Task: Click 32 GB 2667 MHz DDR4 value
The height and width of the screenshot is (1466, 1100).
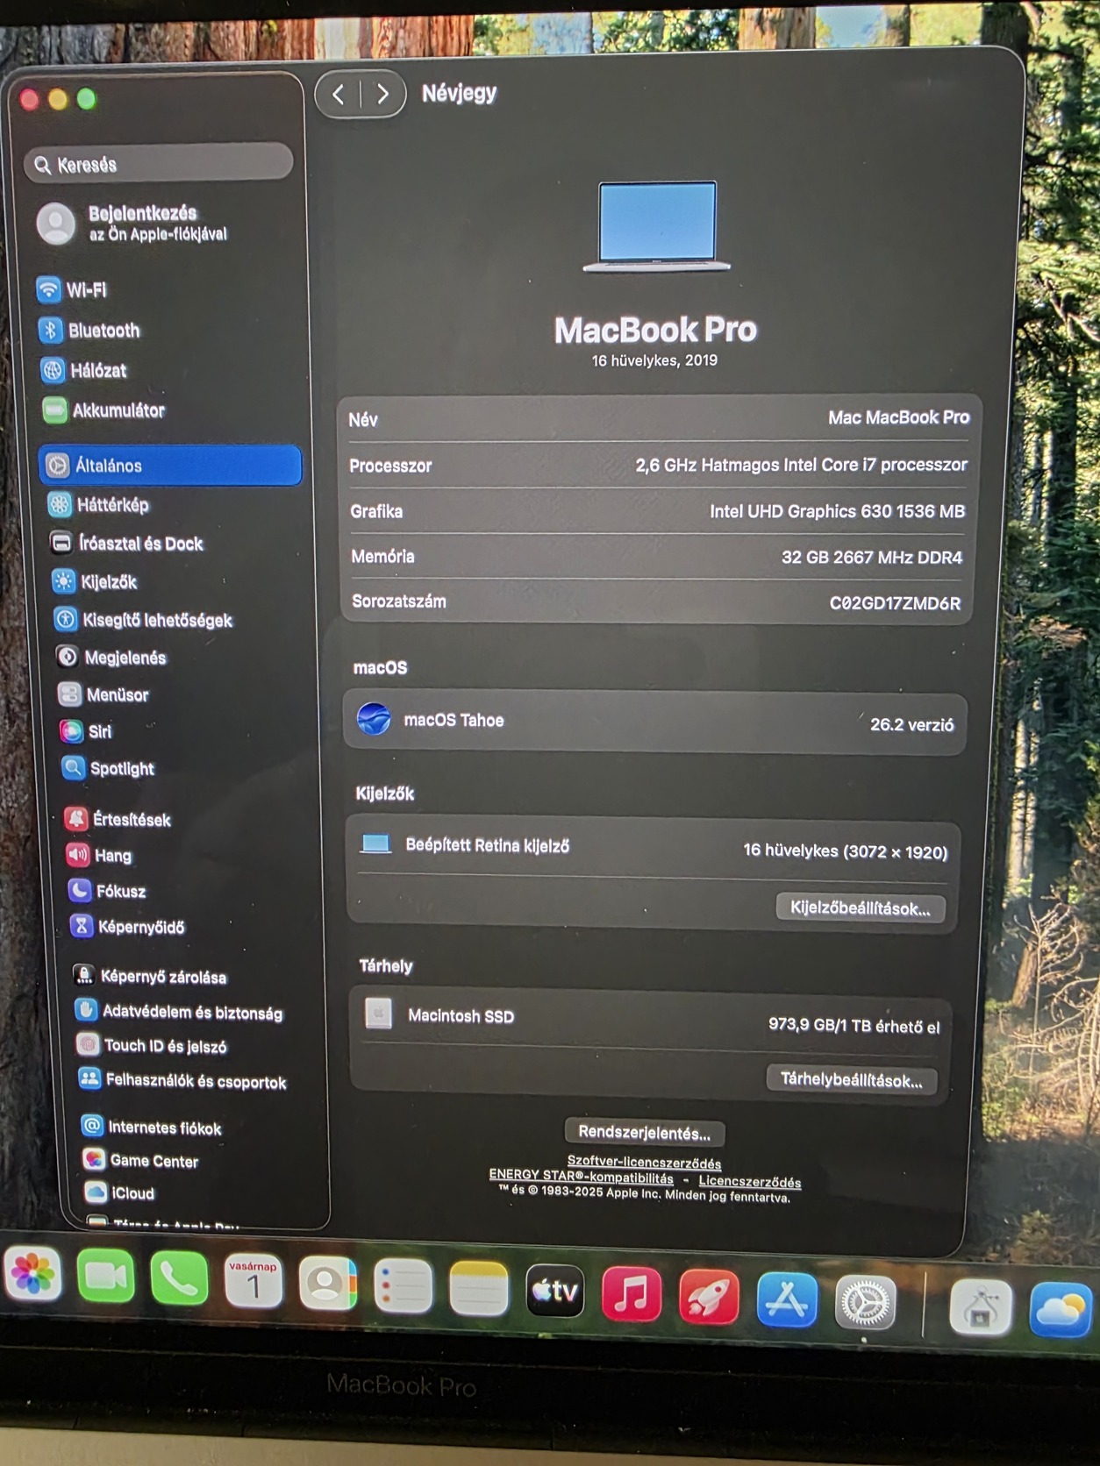Action: click(x=872, y=558)
